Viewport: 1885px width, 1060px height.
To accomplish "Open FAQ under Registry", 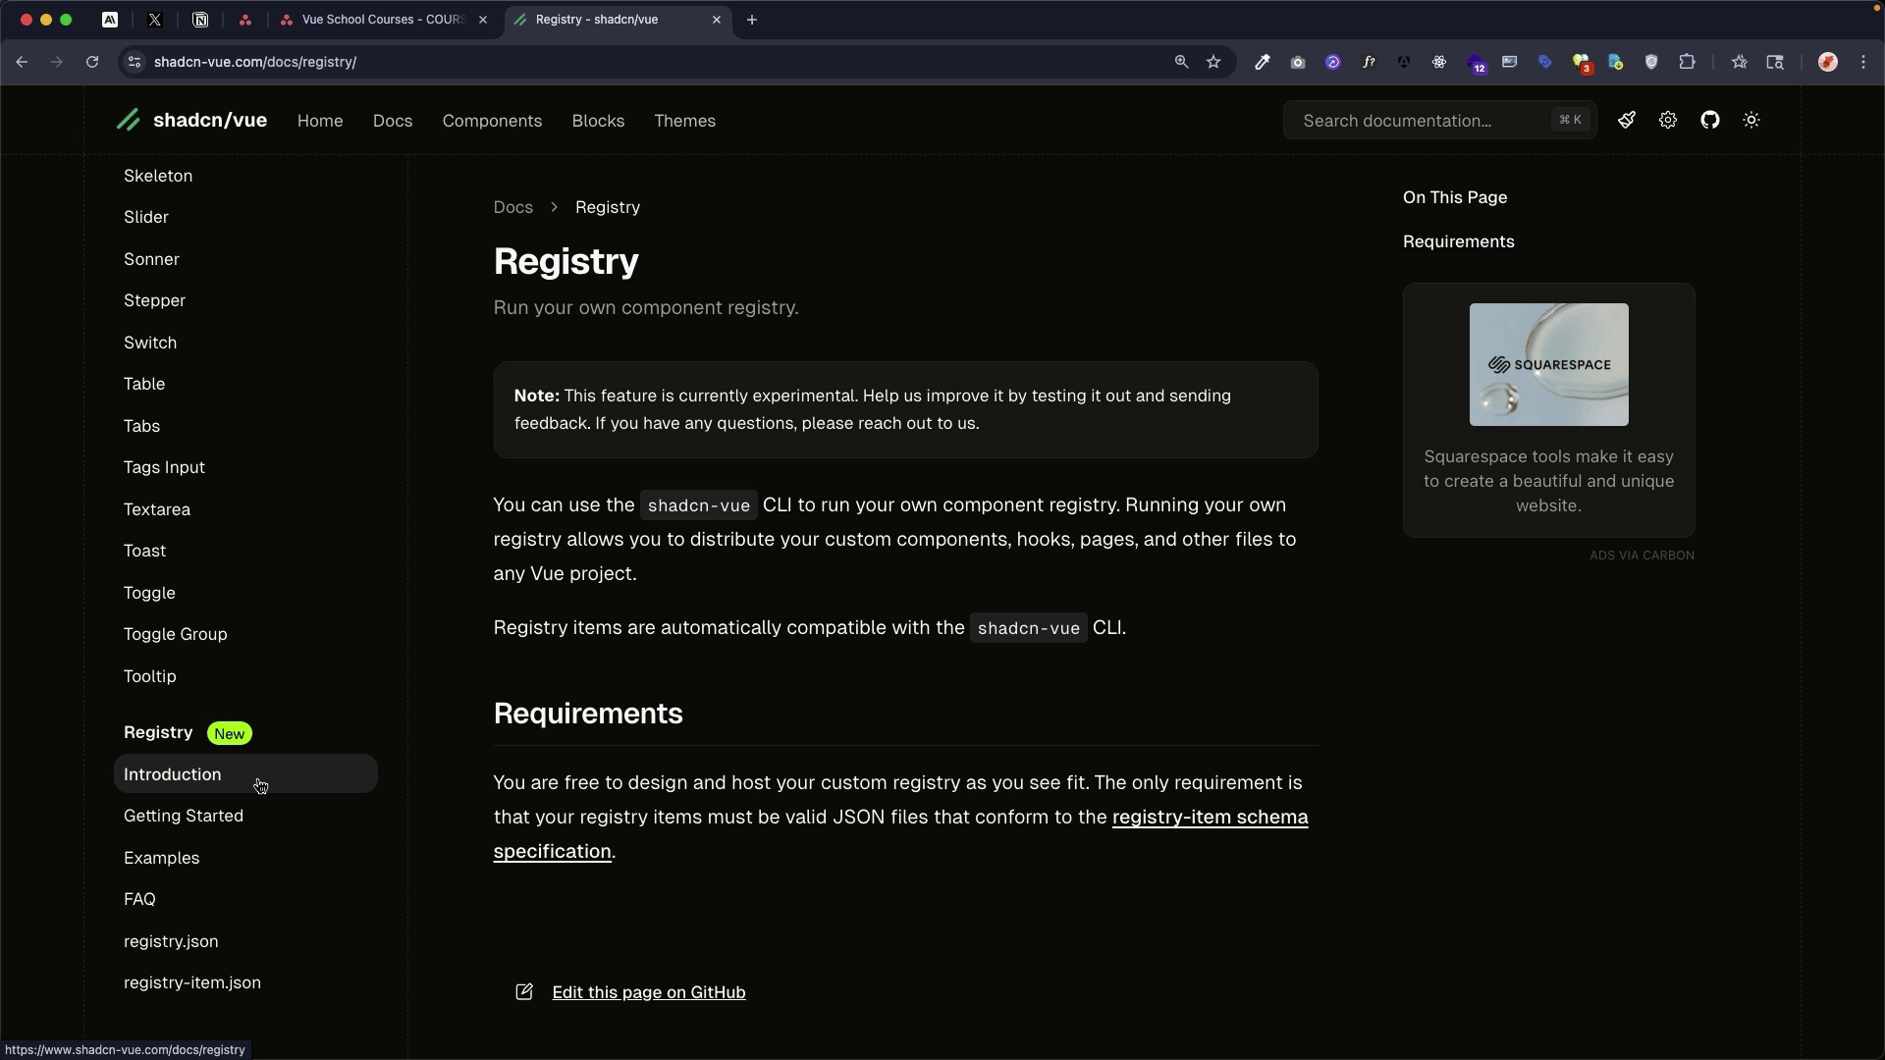I will coord(139,899).
